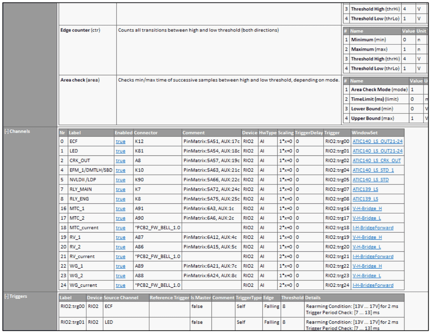
Task: Open ATIC140_LS_STD_1 window set link
Action: coord(373,170)
